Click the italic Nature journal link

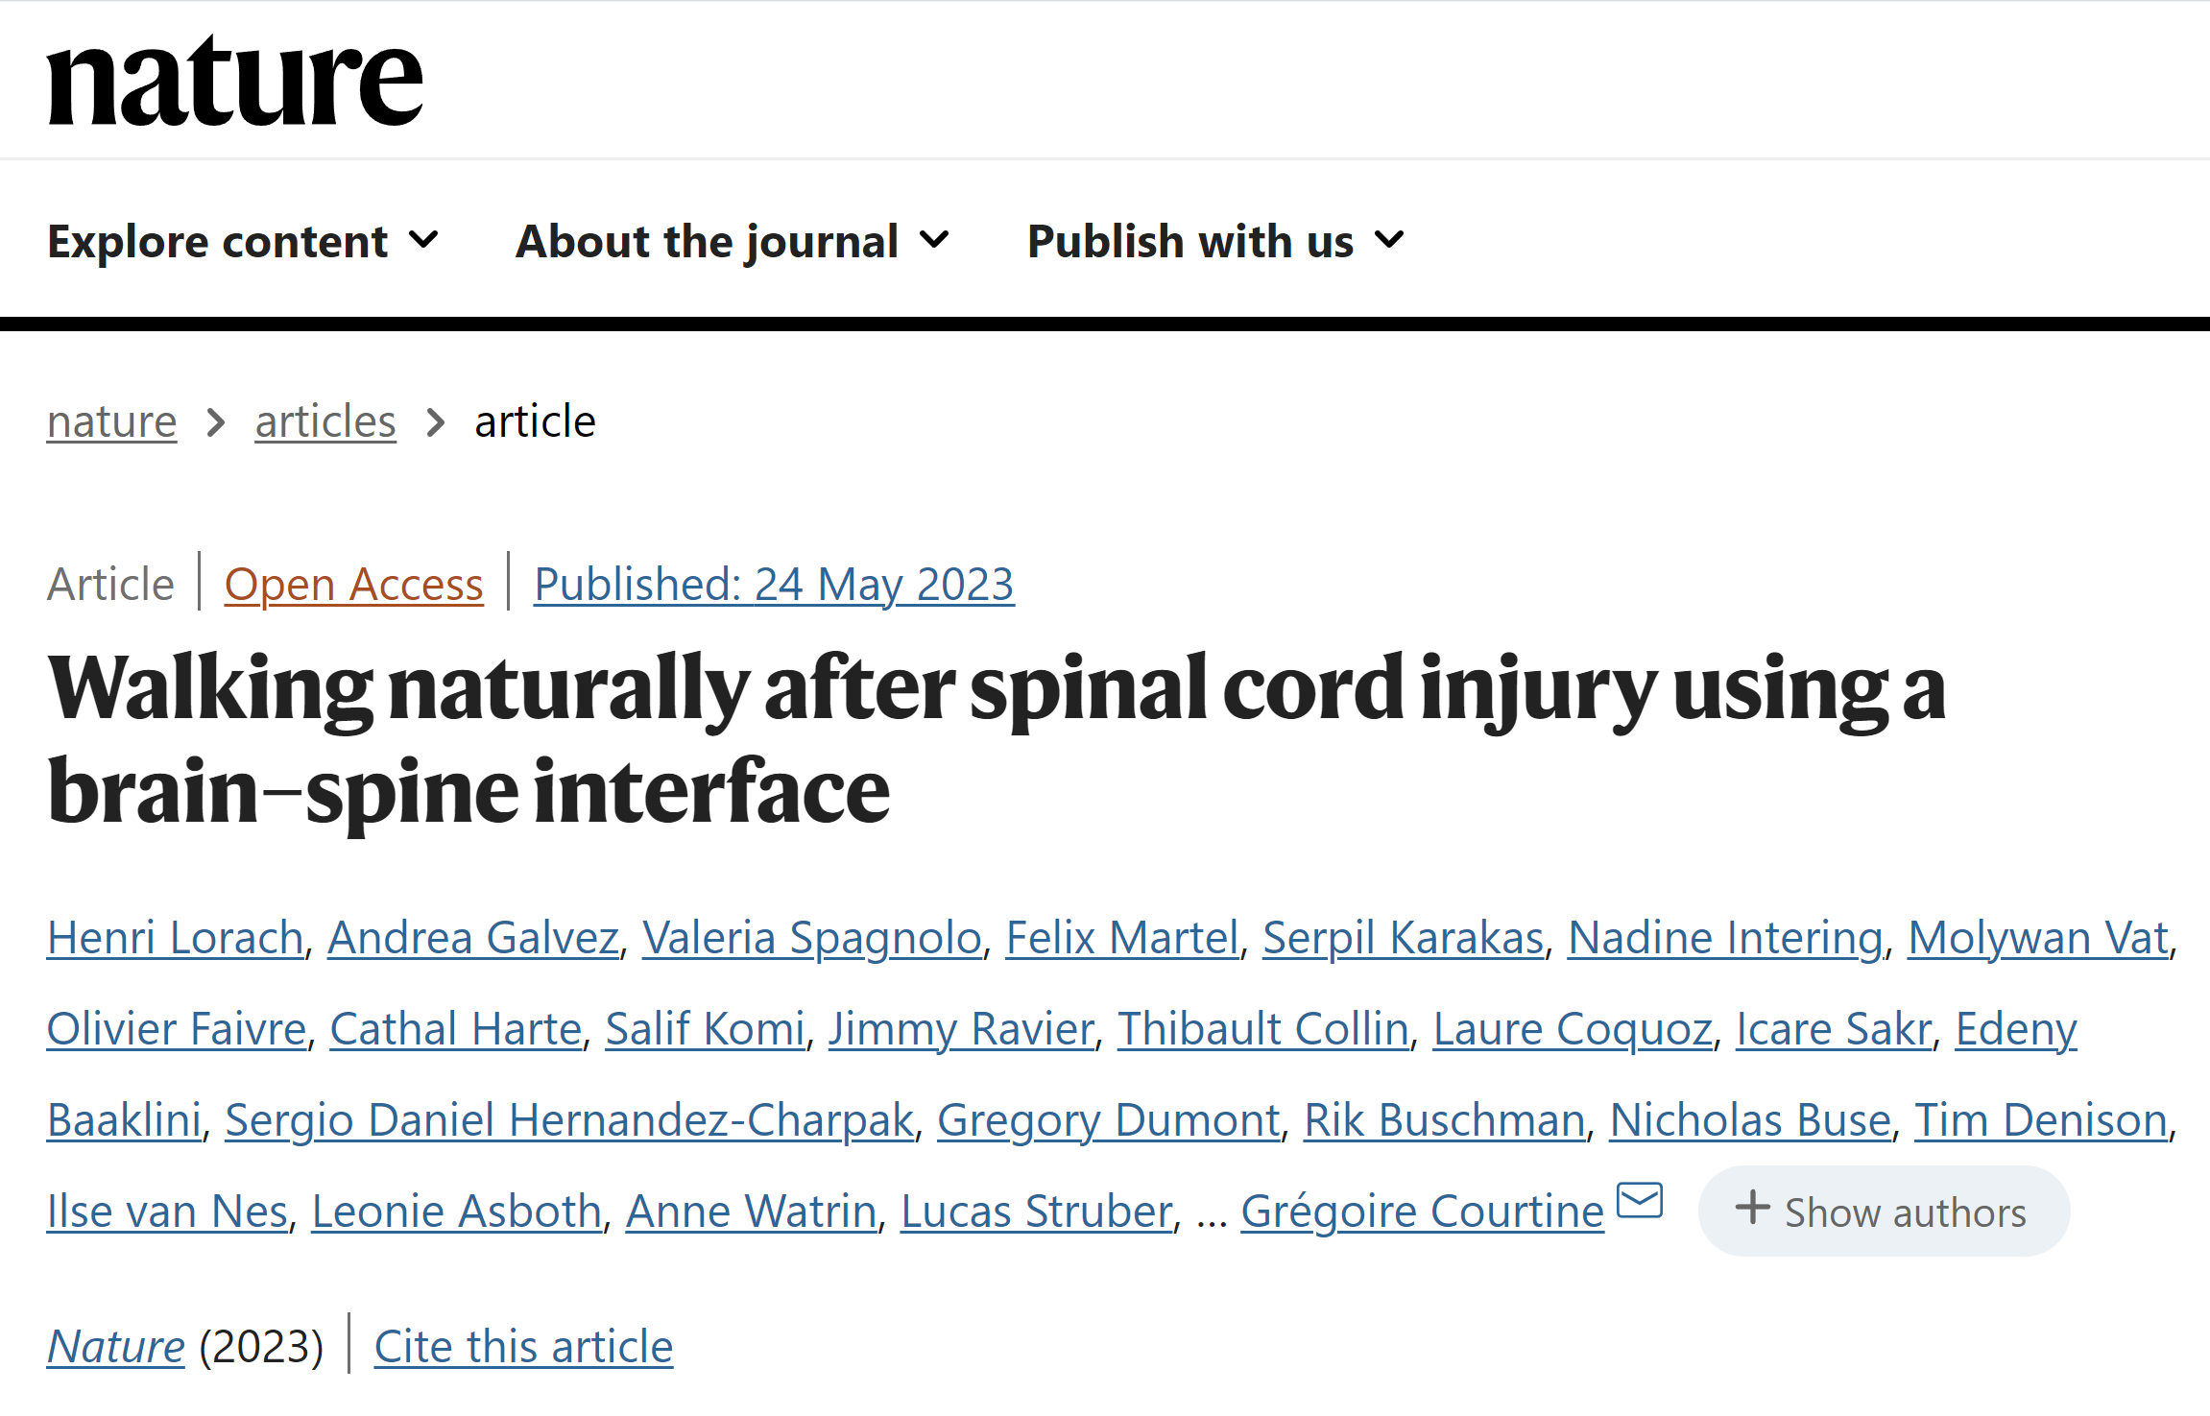tap(116, 1346)
